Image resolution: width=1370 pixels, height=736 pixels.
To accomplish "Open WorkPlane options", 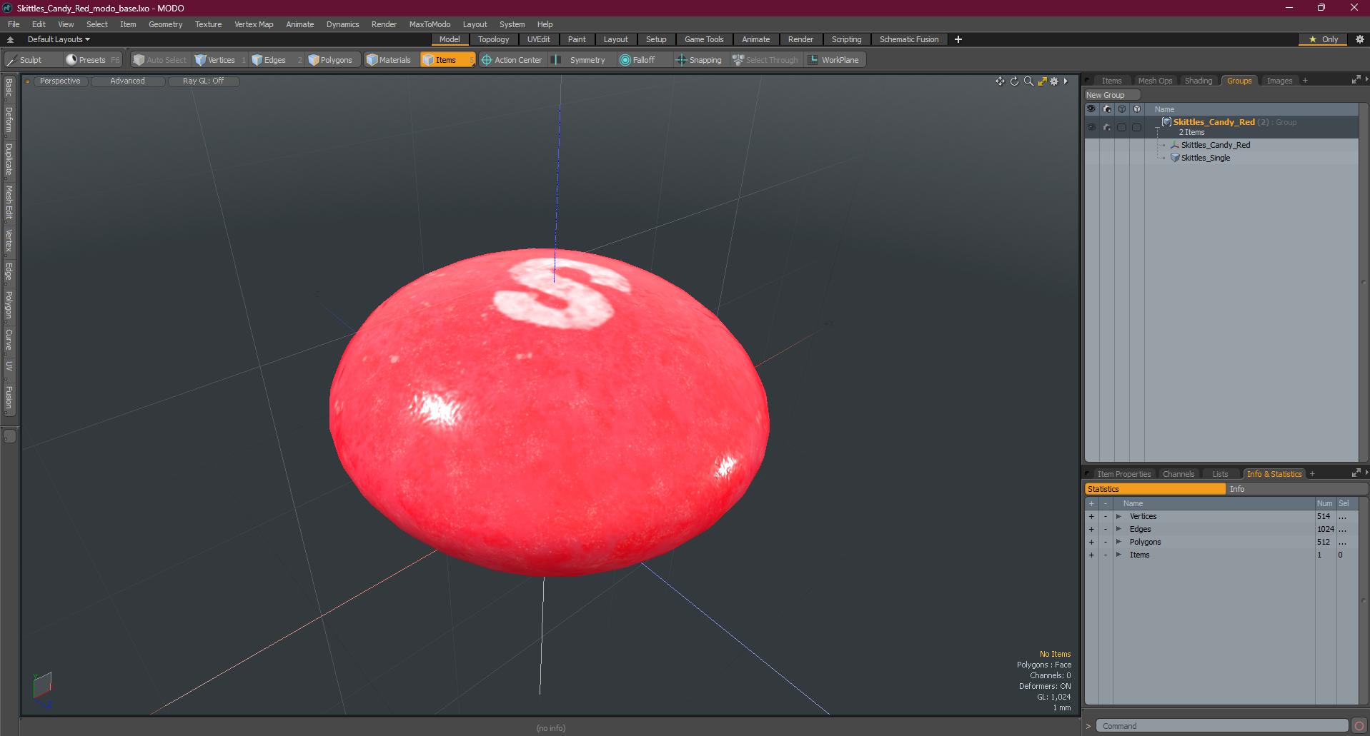I will 836,60.
